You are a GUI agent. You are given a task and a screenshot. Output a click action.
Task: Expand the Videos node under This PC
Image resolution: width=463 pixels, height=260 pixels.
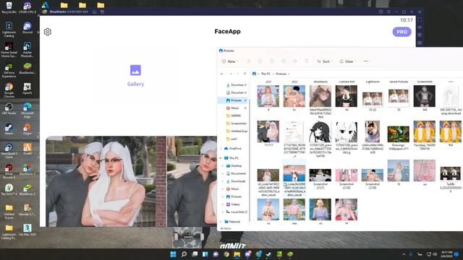223,204
